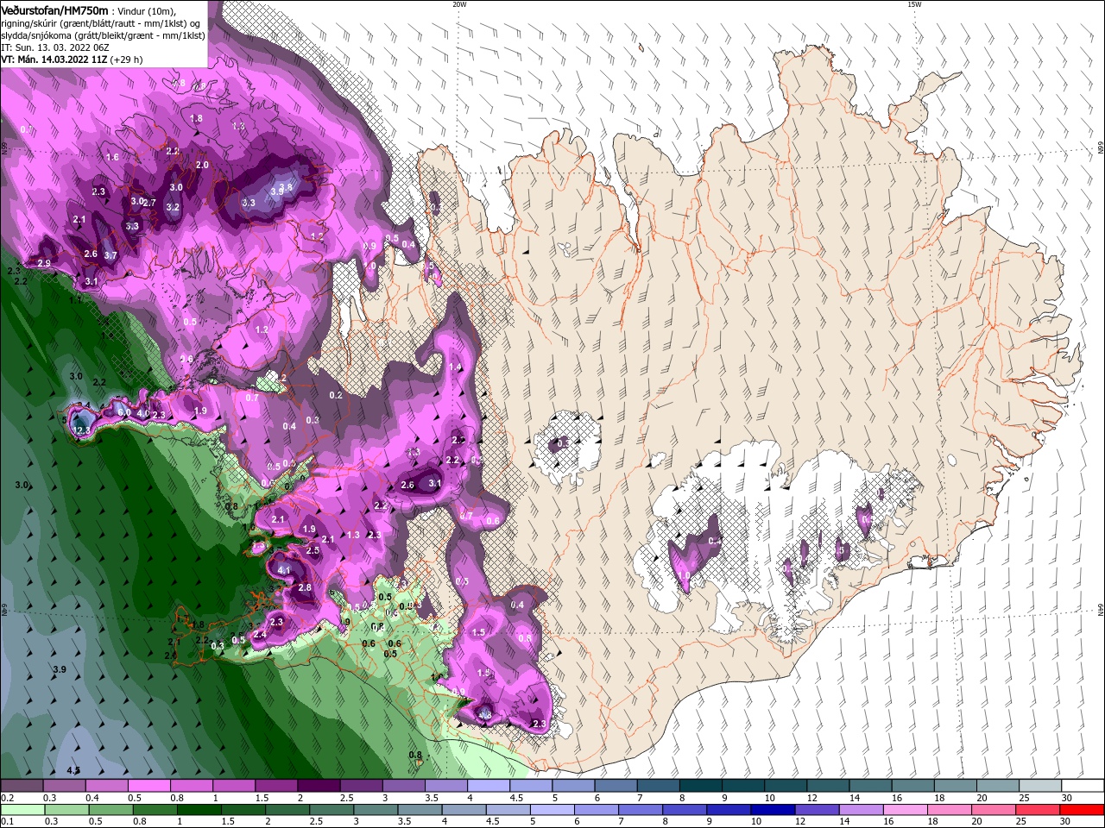Click the 12 label on the snow scale

[812, 798]
